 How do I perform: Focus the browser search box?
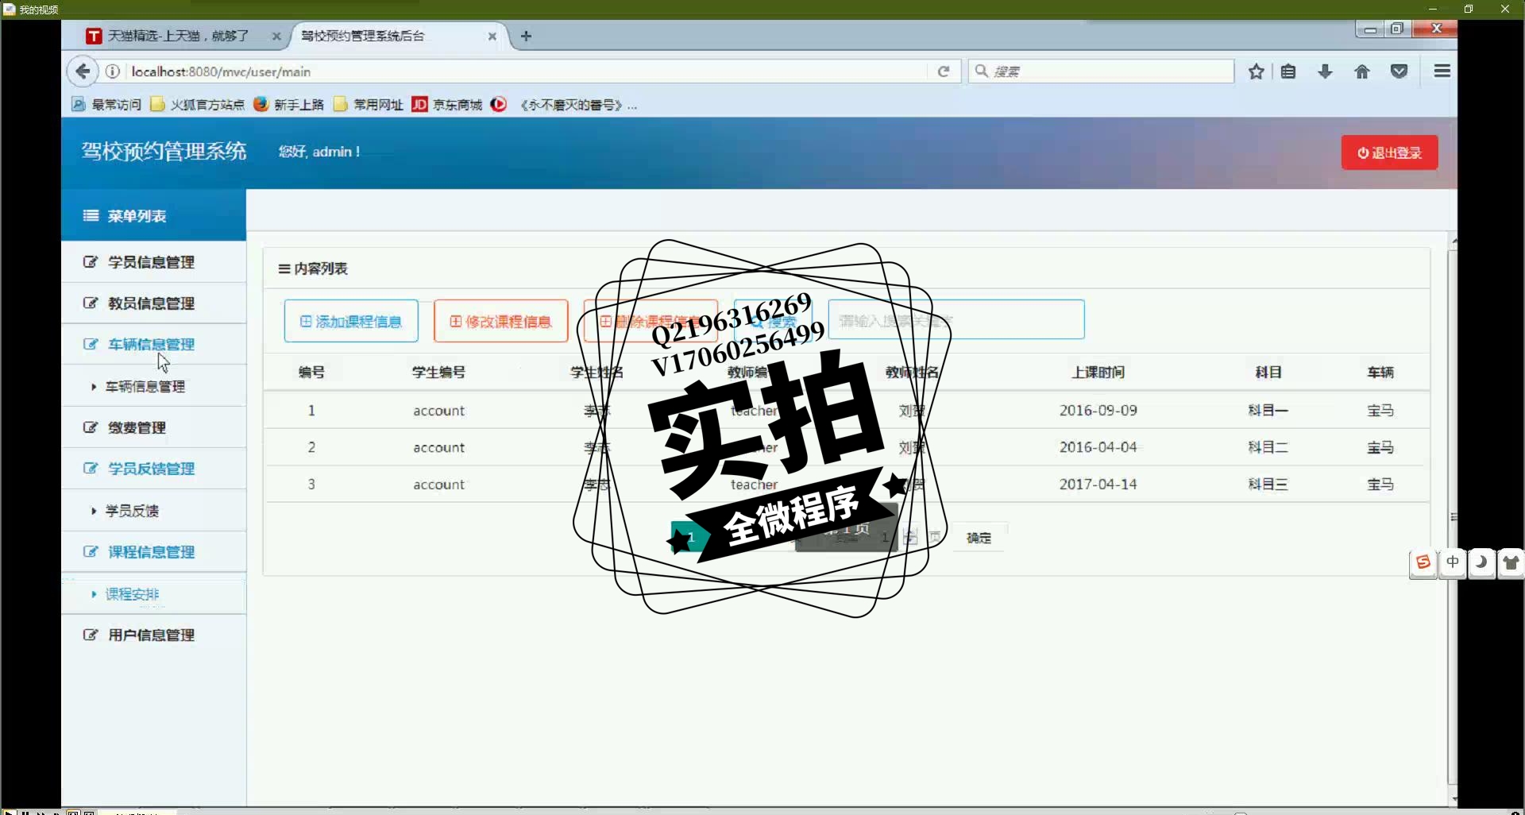click(x=1101, y=71)
